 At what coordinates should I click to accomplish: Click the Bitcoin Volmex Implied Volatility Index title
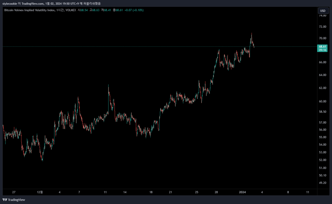click(x=29, y=10)
